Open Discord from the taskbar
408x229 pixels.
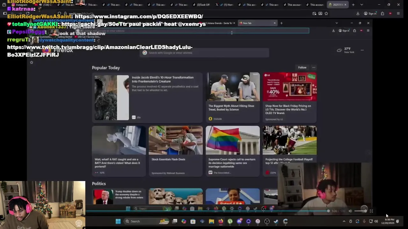click(x=239, y=221)
